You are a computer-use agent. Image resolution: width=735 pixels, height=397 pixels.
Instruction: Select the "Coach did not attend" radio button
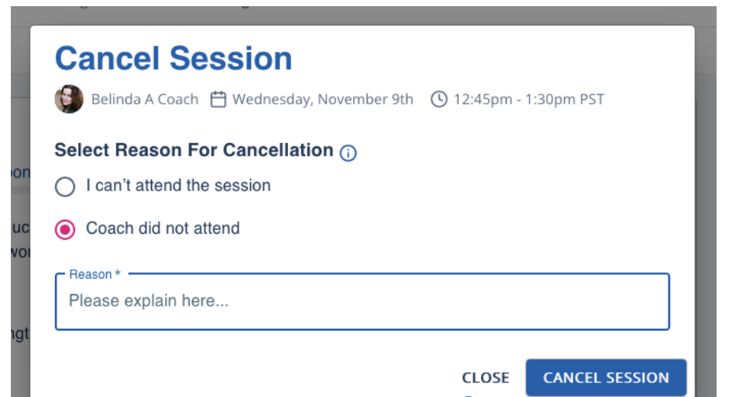click(x=65, y=229)
